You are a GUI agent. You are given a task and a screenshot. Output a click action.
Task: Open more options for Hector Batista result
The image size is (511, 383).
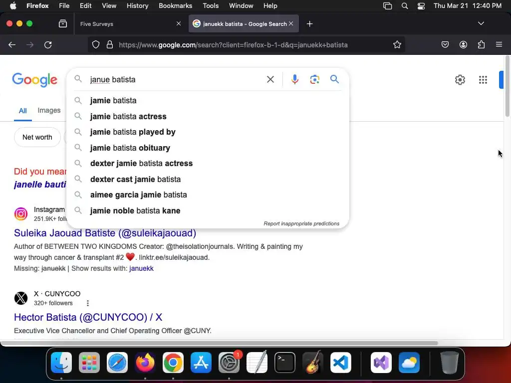[88, 303]
